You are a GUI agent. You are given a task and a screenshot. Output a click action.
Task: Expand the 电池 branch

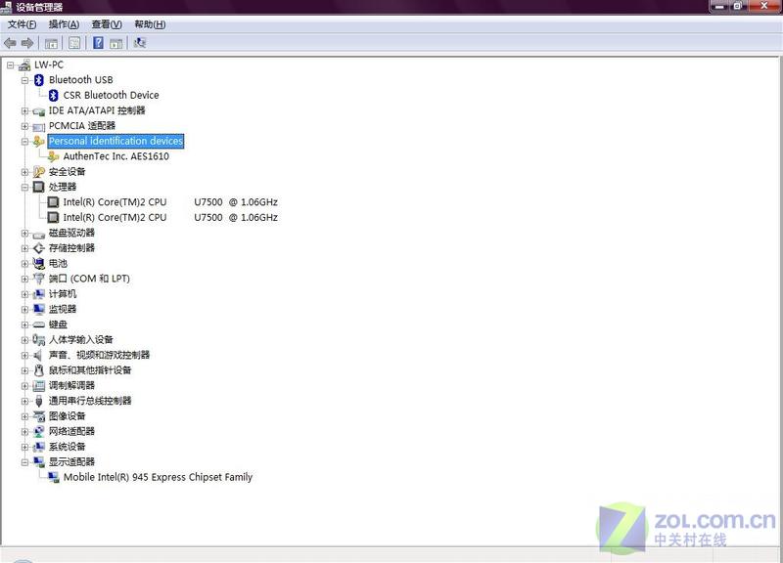click(25, 264)
